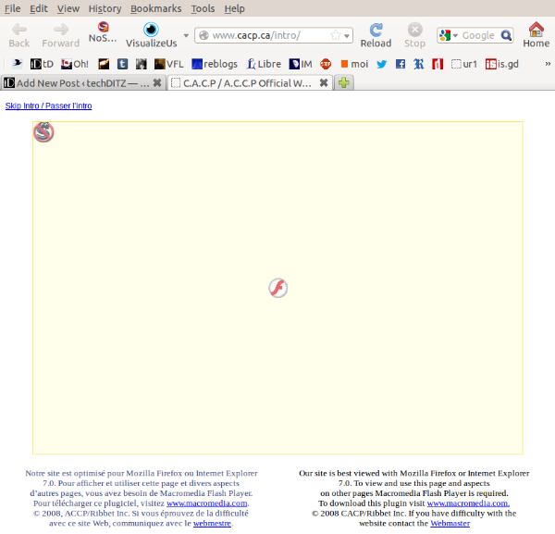Contact the Webmaster link
Viewport: 555px width, 534px height.
click(x=450, y=524)
